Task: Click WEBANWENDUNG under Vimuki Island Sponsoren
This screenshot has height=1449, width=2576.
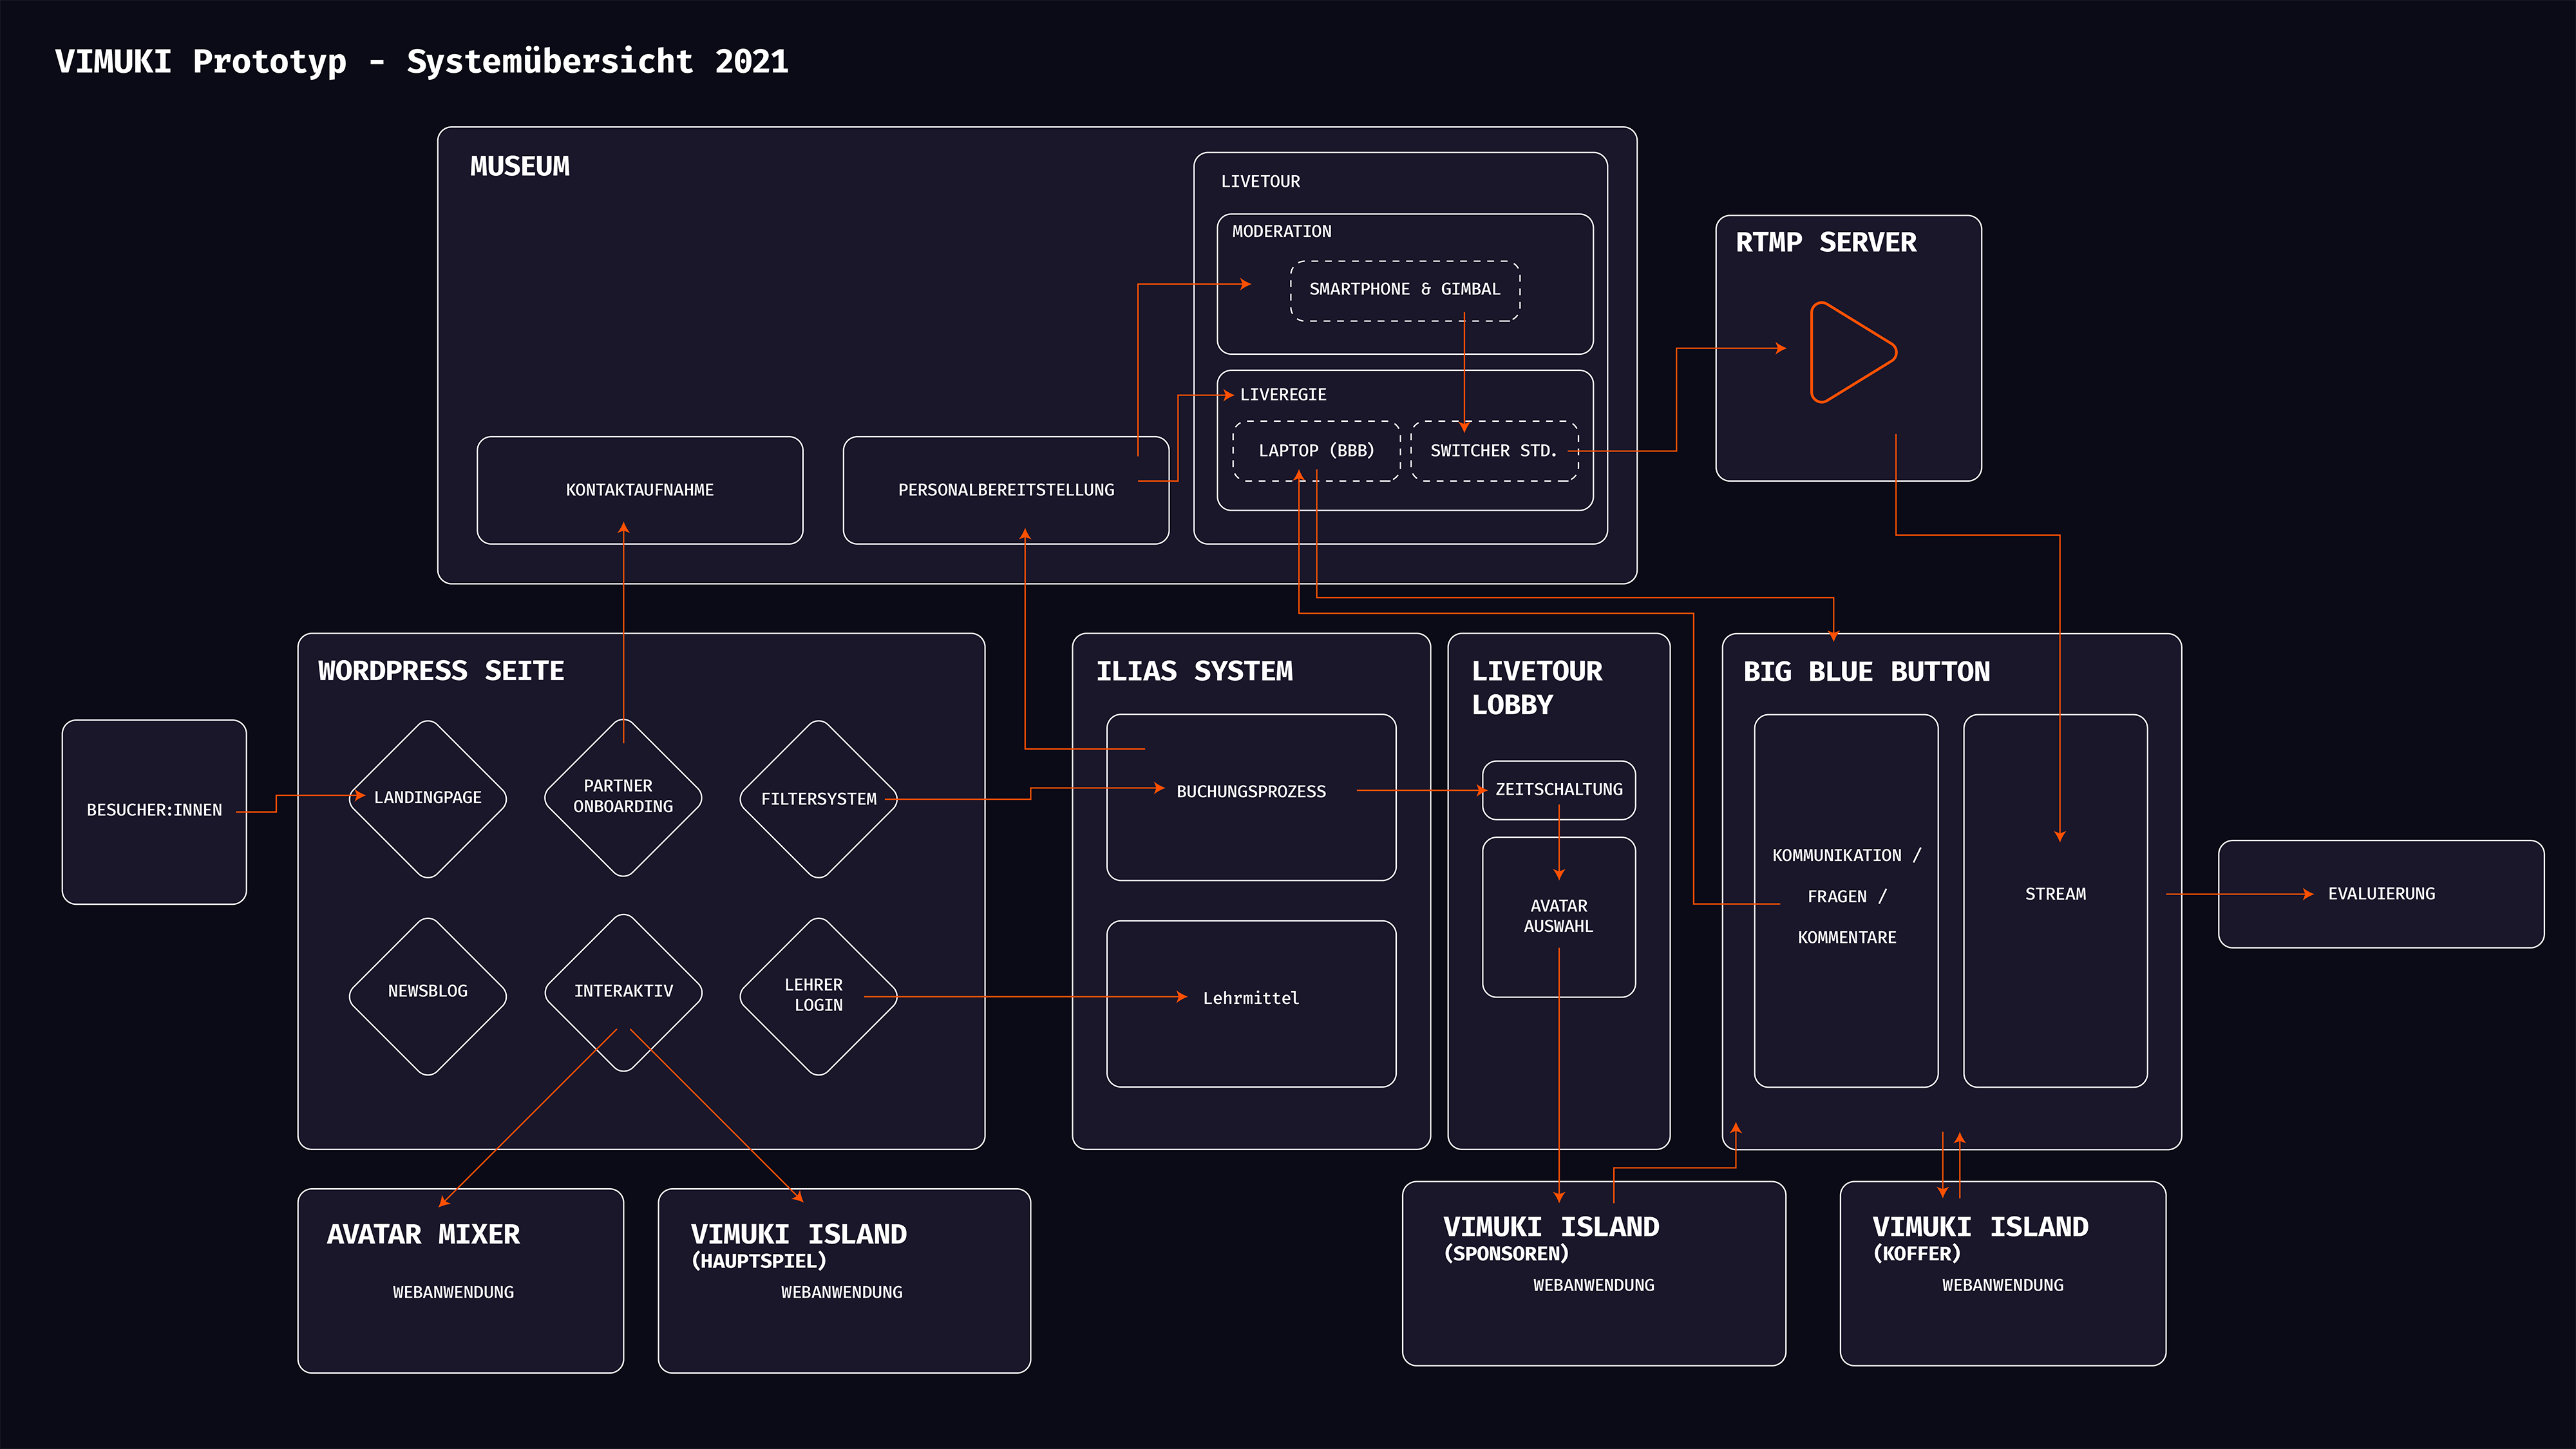Action: click(1594, 1286)
